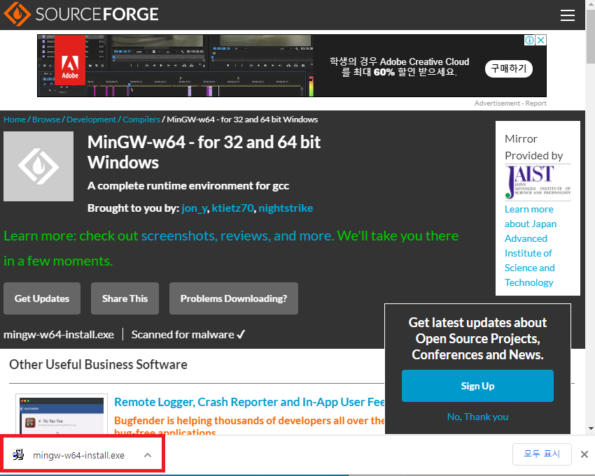Click the MinGW-w64 project placeholder icon
The width and height of the screenshot is (595, 476).
click(38, 166)
